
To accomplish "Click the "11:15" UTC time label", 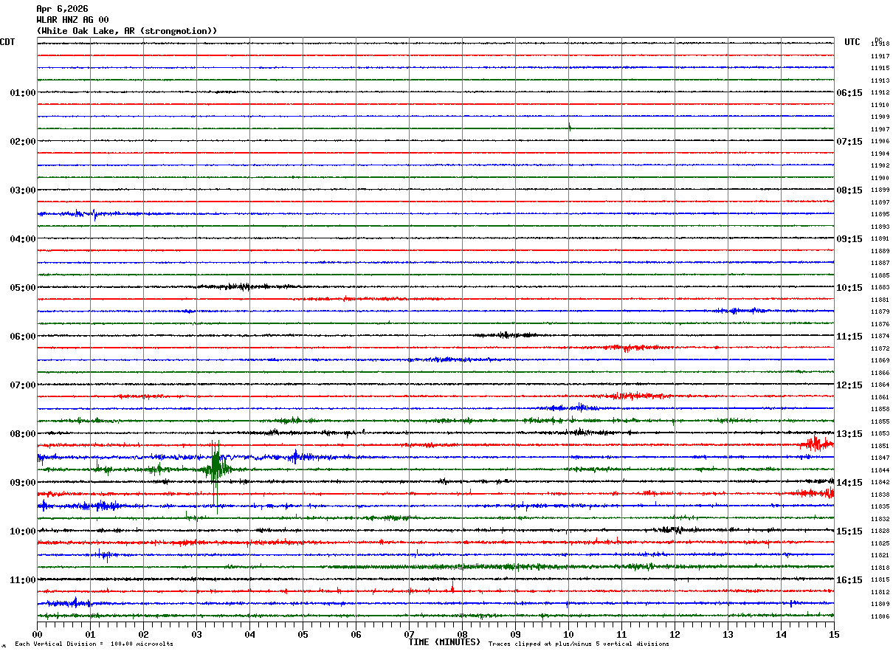I will (x=849, y=337).
